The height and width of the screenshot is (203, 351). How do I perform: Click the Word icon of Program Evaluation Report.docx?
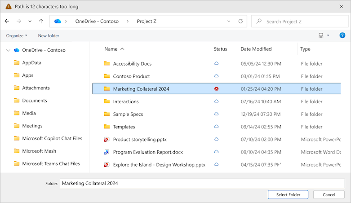(107, 152)
